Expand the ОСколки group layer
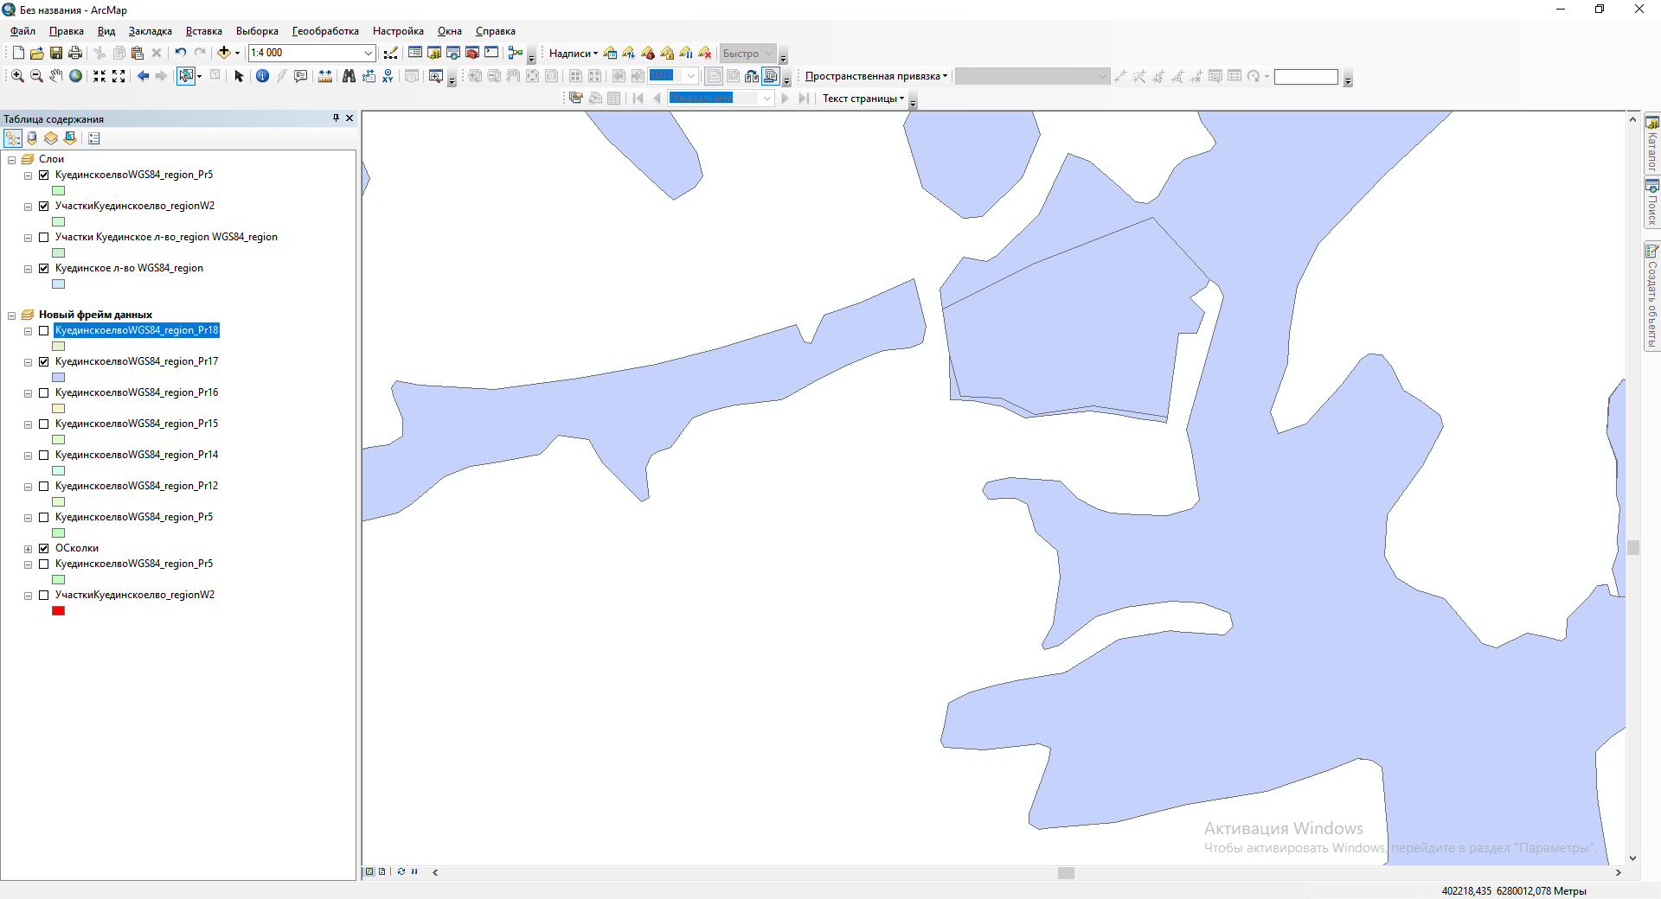 pos(28,549)
